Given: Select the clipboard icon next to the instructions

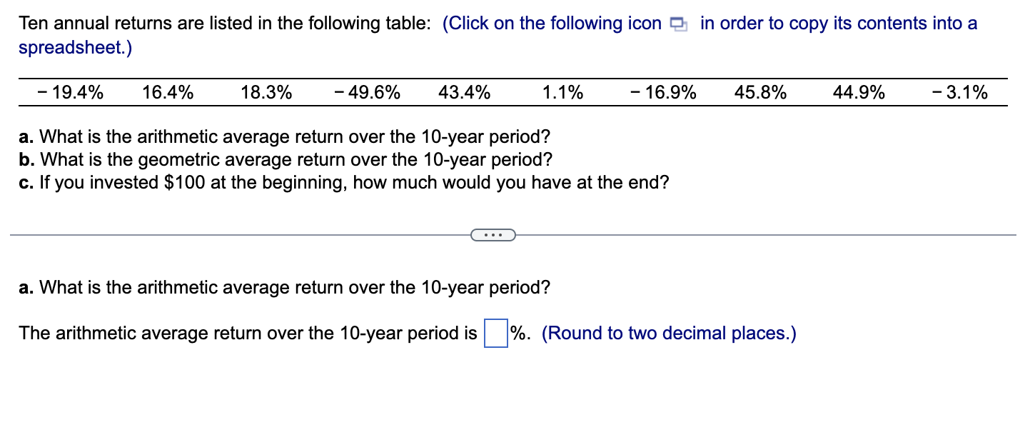Looking at the screenshot, I should 677,23.
